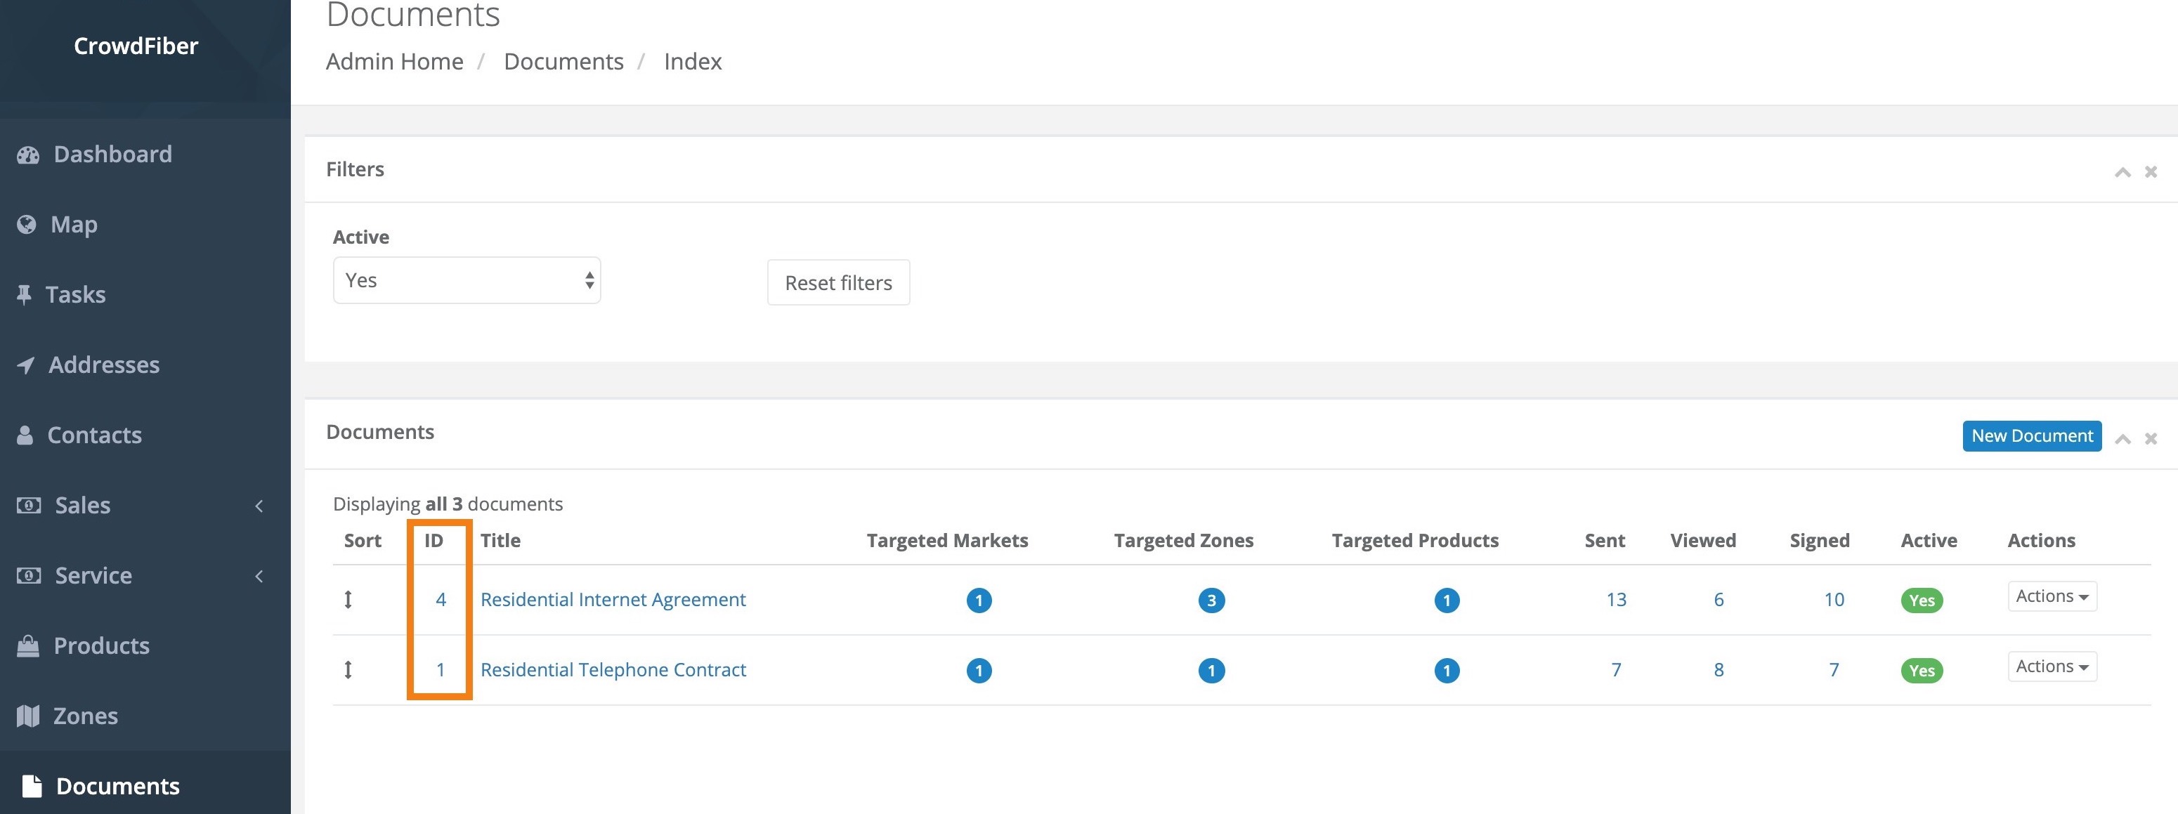Click the New Document button
This screenshot has width=2178, height=814.
[2031, 436]
